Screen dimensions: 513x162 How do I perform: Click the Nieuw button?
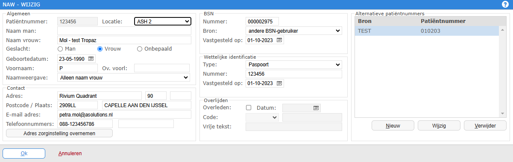tap(393, 125)
